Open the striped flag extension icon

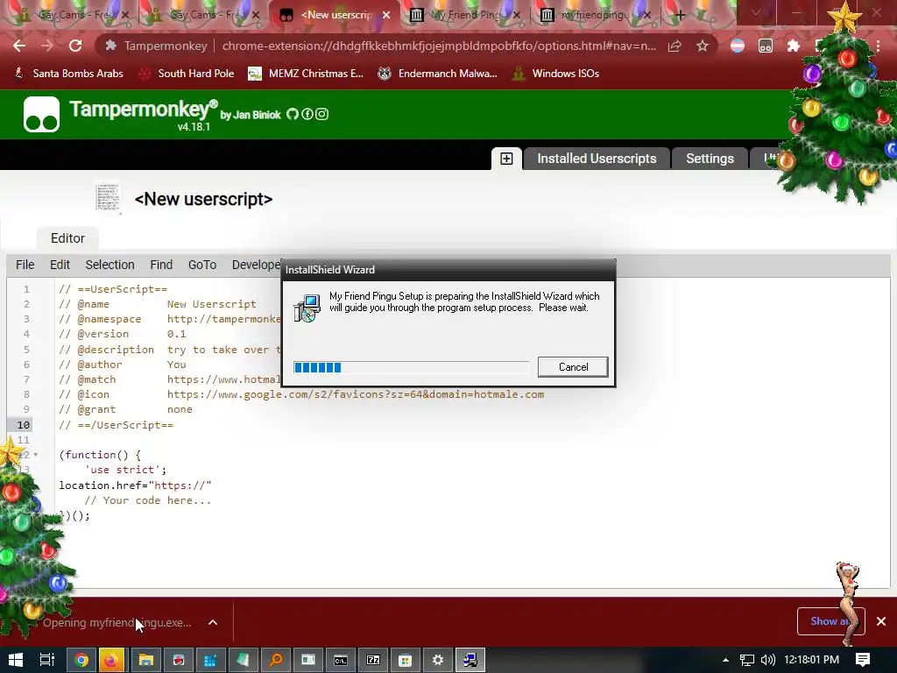[x=738, y=46]
